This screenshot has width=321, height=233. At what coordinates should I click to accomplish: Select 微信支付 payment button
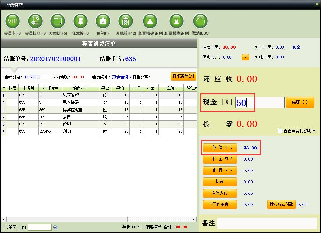tap(220, 193)
